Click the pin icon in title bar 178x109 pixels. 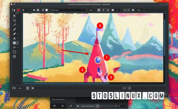(x=14, y=4)
